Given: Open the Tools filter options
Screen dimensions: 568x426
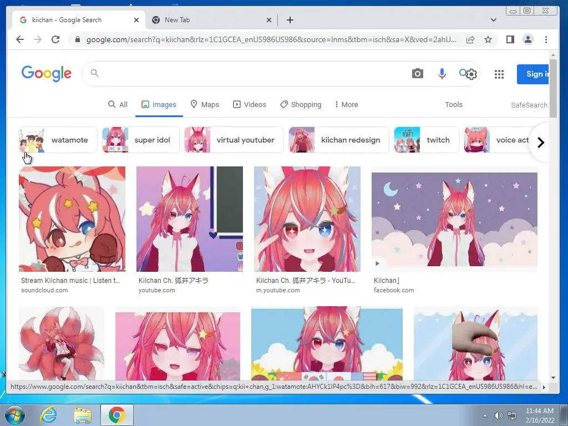Looking at the screenshot, I should click(454, 104).
